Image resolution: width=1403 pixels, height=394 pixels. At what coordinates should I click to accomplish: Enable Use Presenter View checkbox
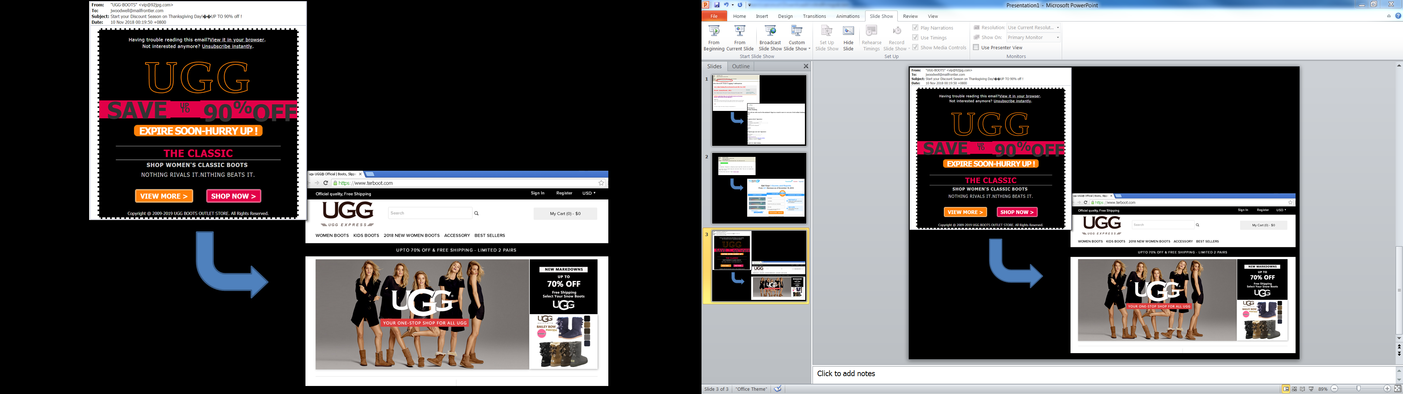coord(976,47)
